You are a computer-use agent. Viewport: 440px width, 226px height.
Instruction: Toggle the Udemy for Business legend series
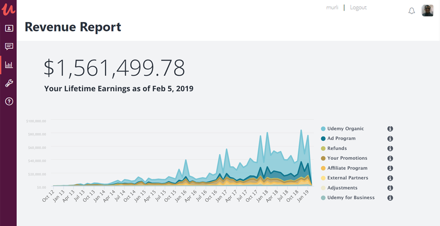click(348, 197)
